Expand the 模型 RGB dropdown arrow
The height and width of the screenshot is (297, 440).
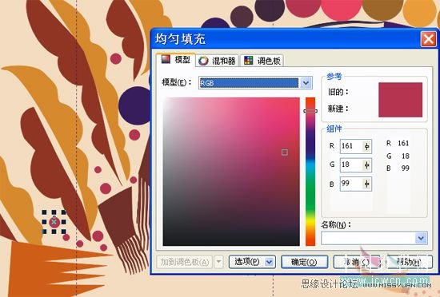click(306, 83)
